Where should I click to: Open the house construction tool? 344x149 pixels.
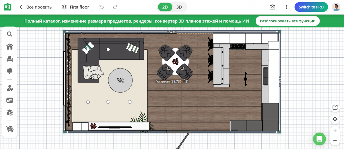point(10,46)
